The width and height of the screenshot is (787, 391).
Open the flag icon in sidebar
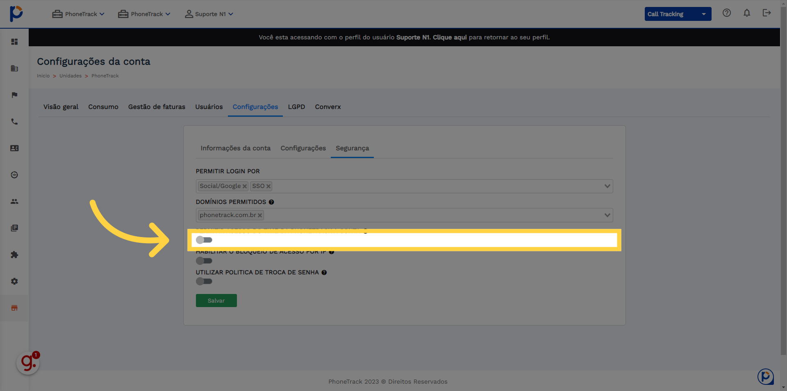14,95
